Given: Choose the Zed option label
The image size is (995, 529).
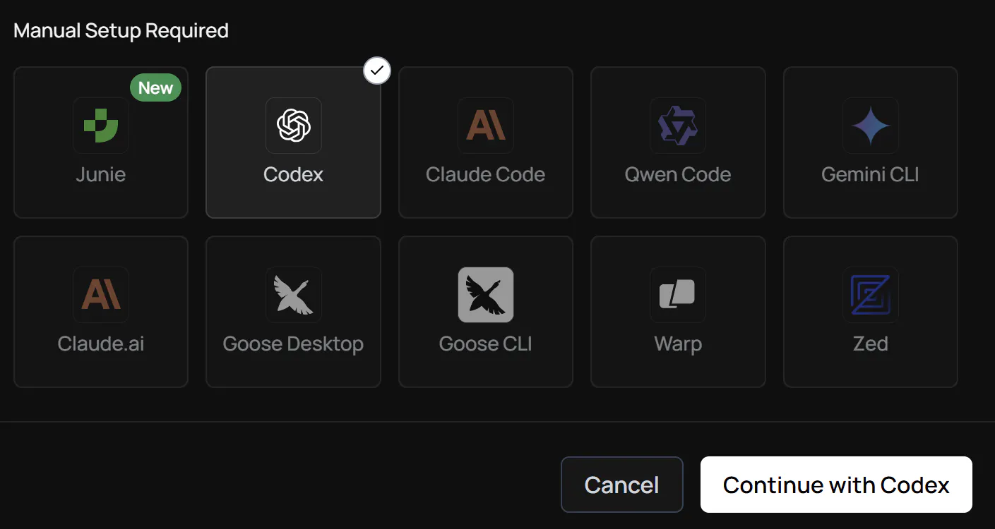Looking at the screenshot, I should coord(871,344).
